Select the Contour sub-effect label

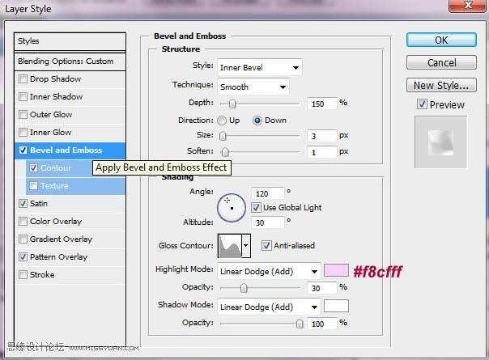coord(56,168)
